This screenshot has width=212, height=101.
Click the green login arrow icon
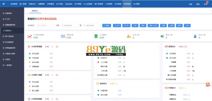[x=162, y=36]
